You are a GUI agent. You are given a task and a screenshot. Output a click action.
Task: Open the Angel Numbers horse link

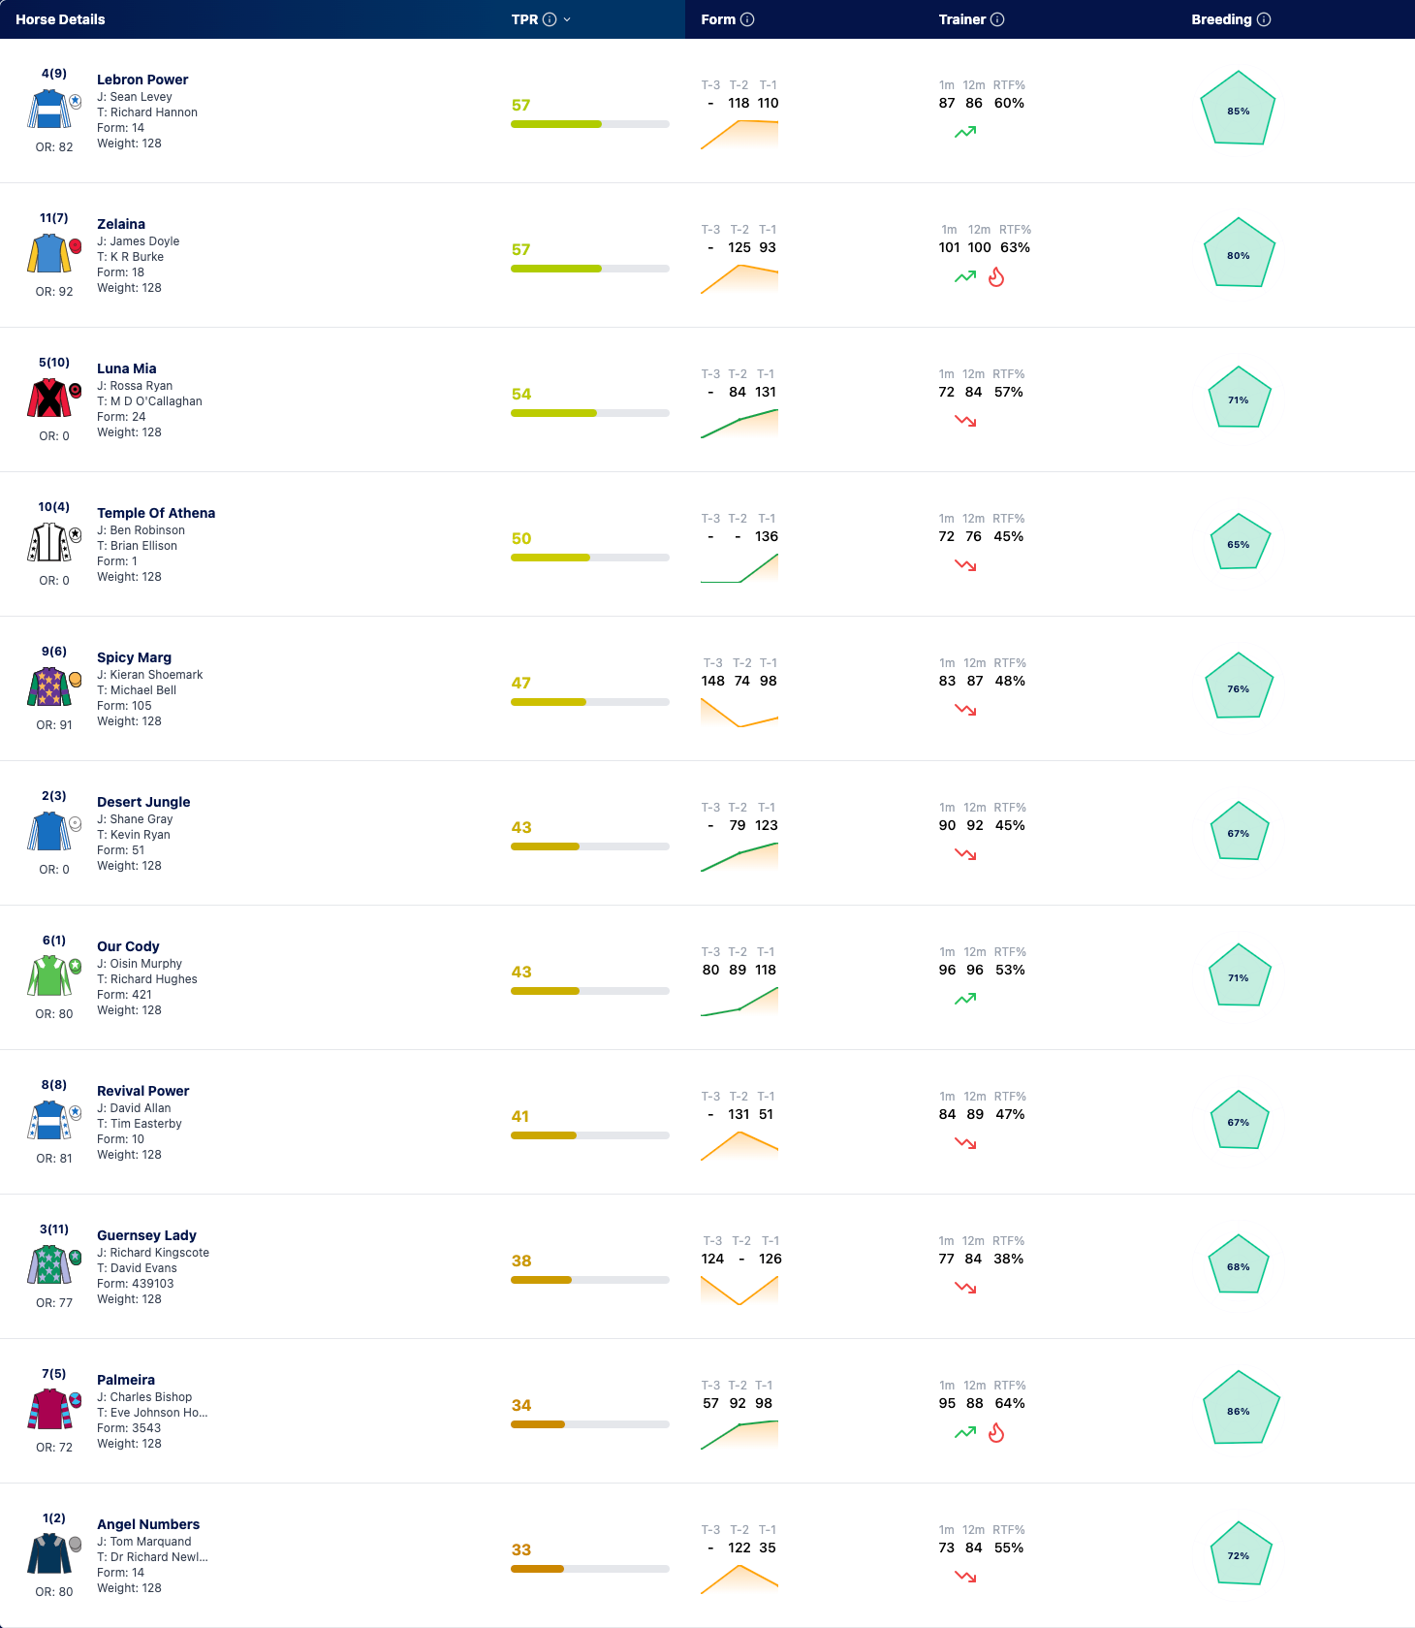148,1524
